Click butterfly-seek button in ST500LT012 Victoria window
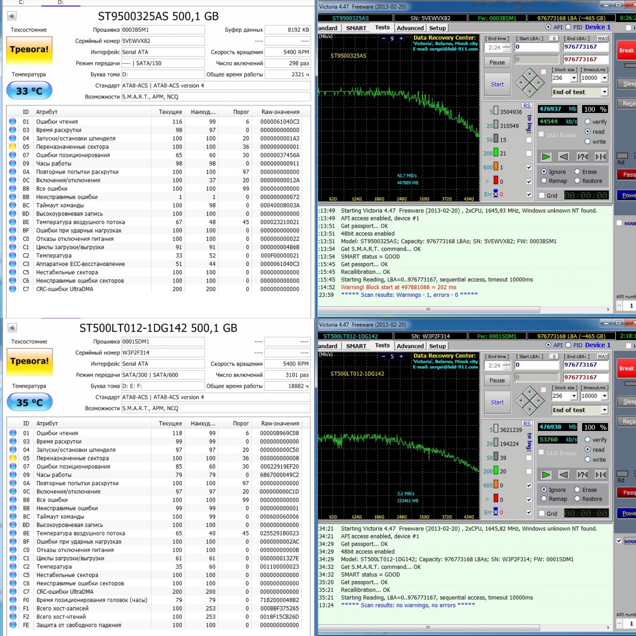The height and width of the screenshot is (636, 636). point(600,475)
